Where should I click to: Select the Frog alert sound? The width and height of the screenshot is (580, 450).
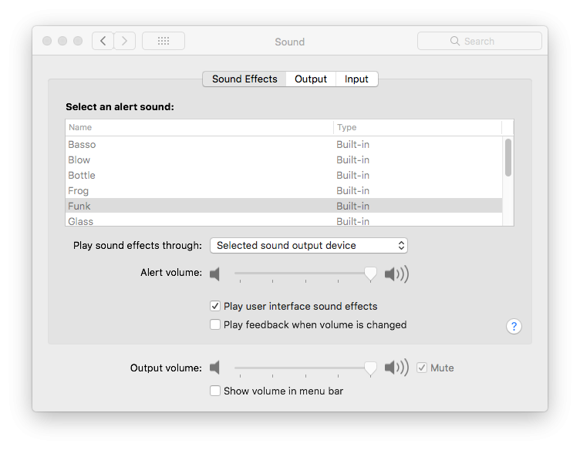pyautogui.click(x=284, y=190)
